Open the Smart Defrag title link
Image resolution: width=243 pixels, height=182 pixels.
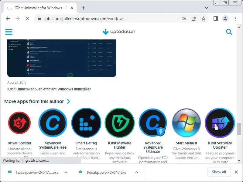(86, 143)
